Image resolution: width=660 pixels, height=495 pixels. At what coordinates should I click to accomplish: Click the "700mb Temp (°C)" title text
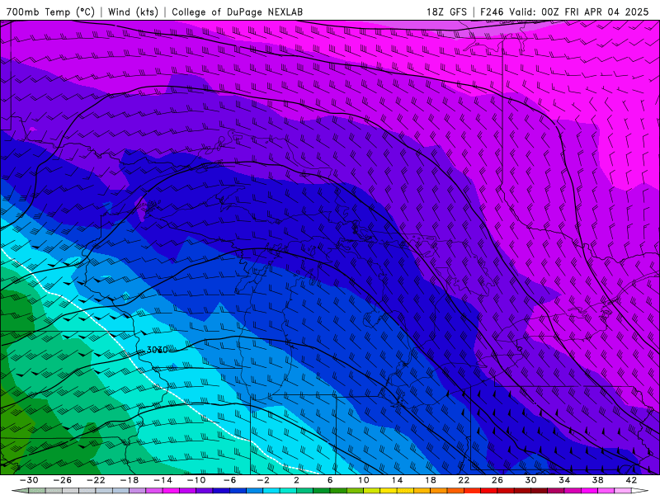[x=50, y=12]
